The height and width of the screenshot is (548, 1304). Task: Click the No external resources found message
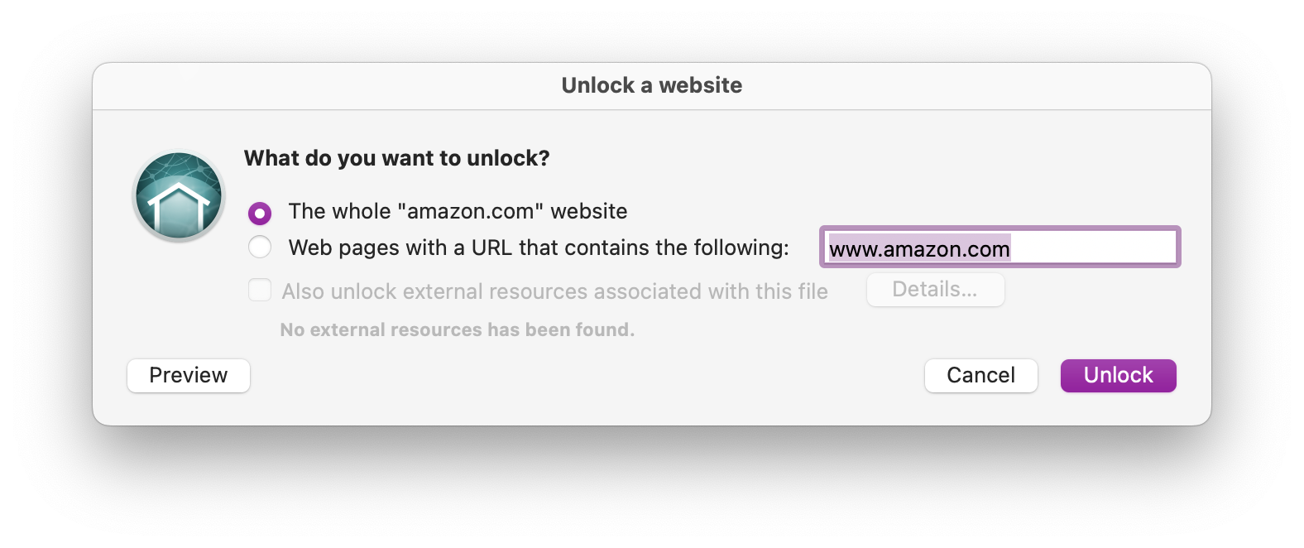coord(458,329)
